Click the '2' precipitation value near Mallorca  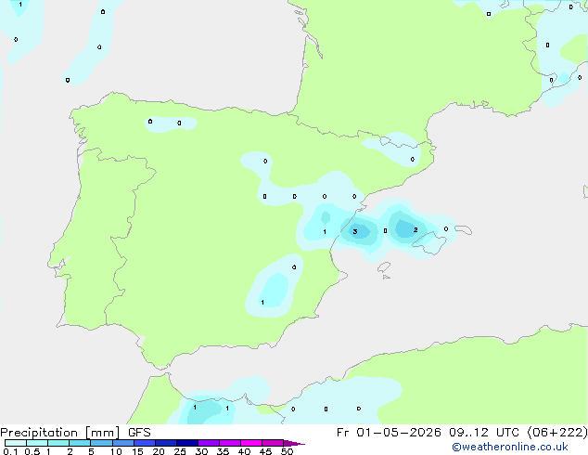coord(415,229)
